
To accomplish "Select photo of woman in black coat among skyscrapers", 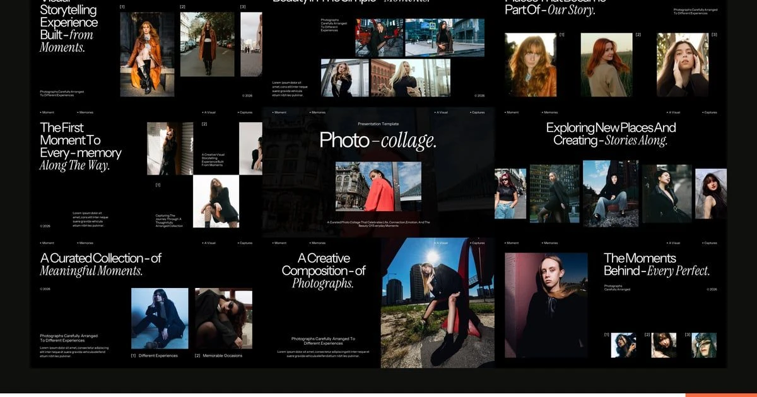I will click(x=555, y=193).
